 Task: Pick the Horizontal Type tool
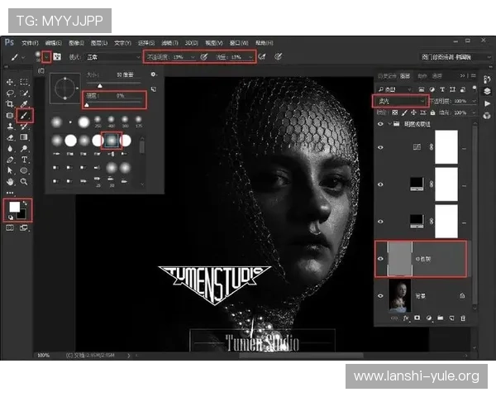point(23,159)
